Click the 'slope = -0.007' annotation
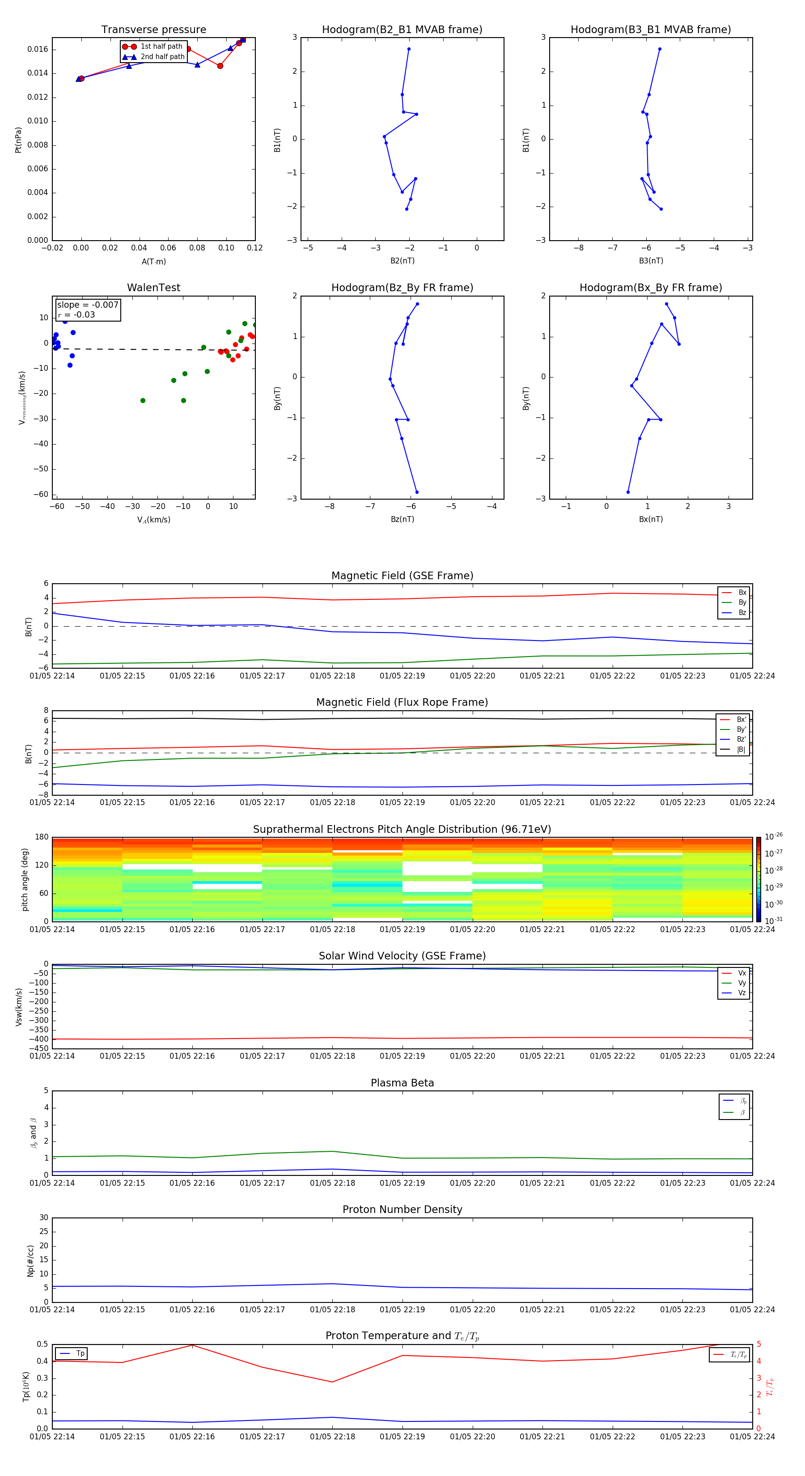Viewport: 805px width, 1476px height. pyautogui.click(x=88, y=305)
